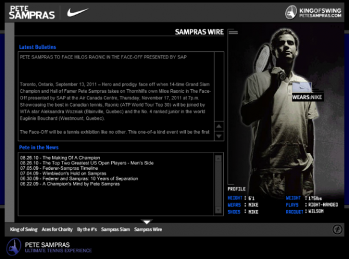Click the Pete Sampras Ultimate Tennis Experience text
The width and height of the screenshot is (349, 259).
pos(58,248)
